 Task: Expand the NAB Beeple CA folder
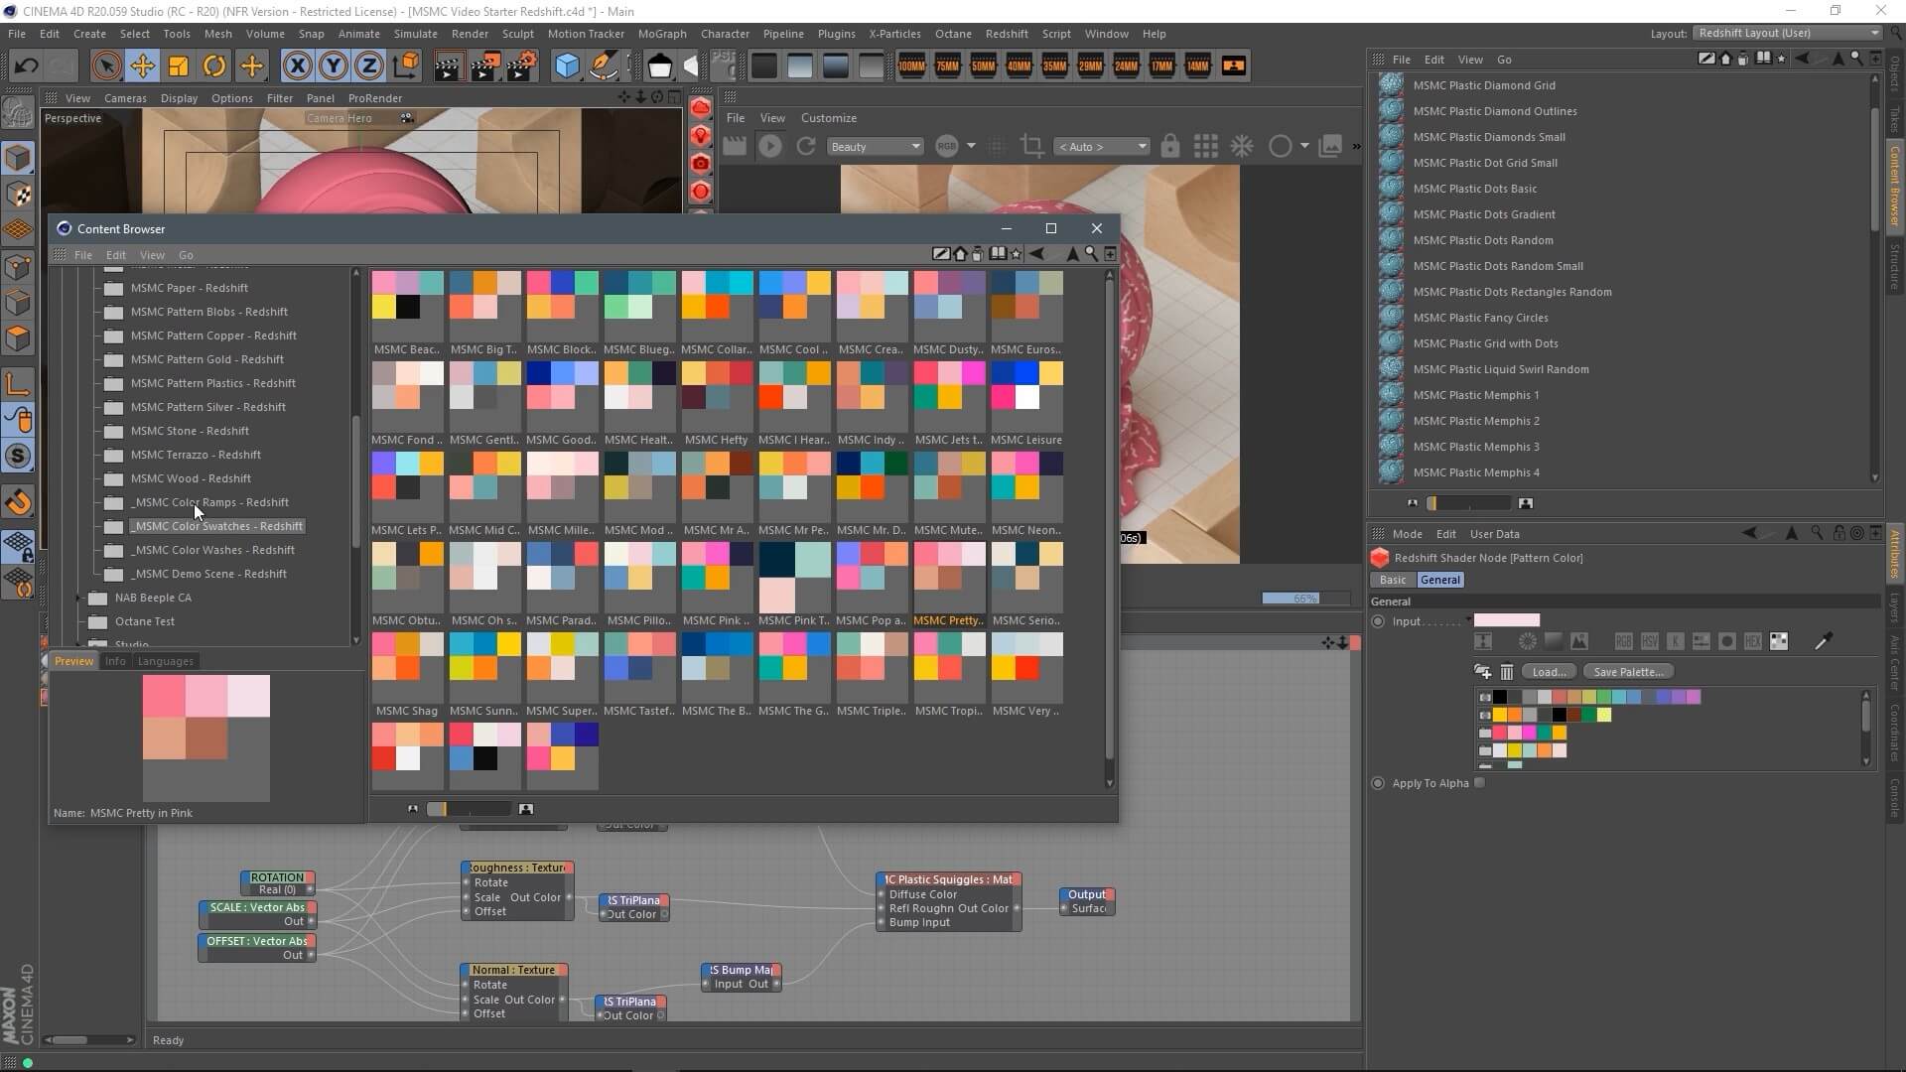78,598
